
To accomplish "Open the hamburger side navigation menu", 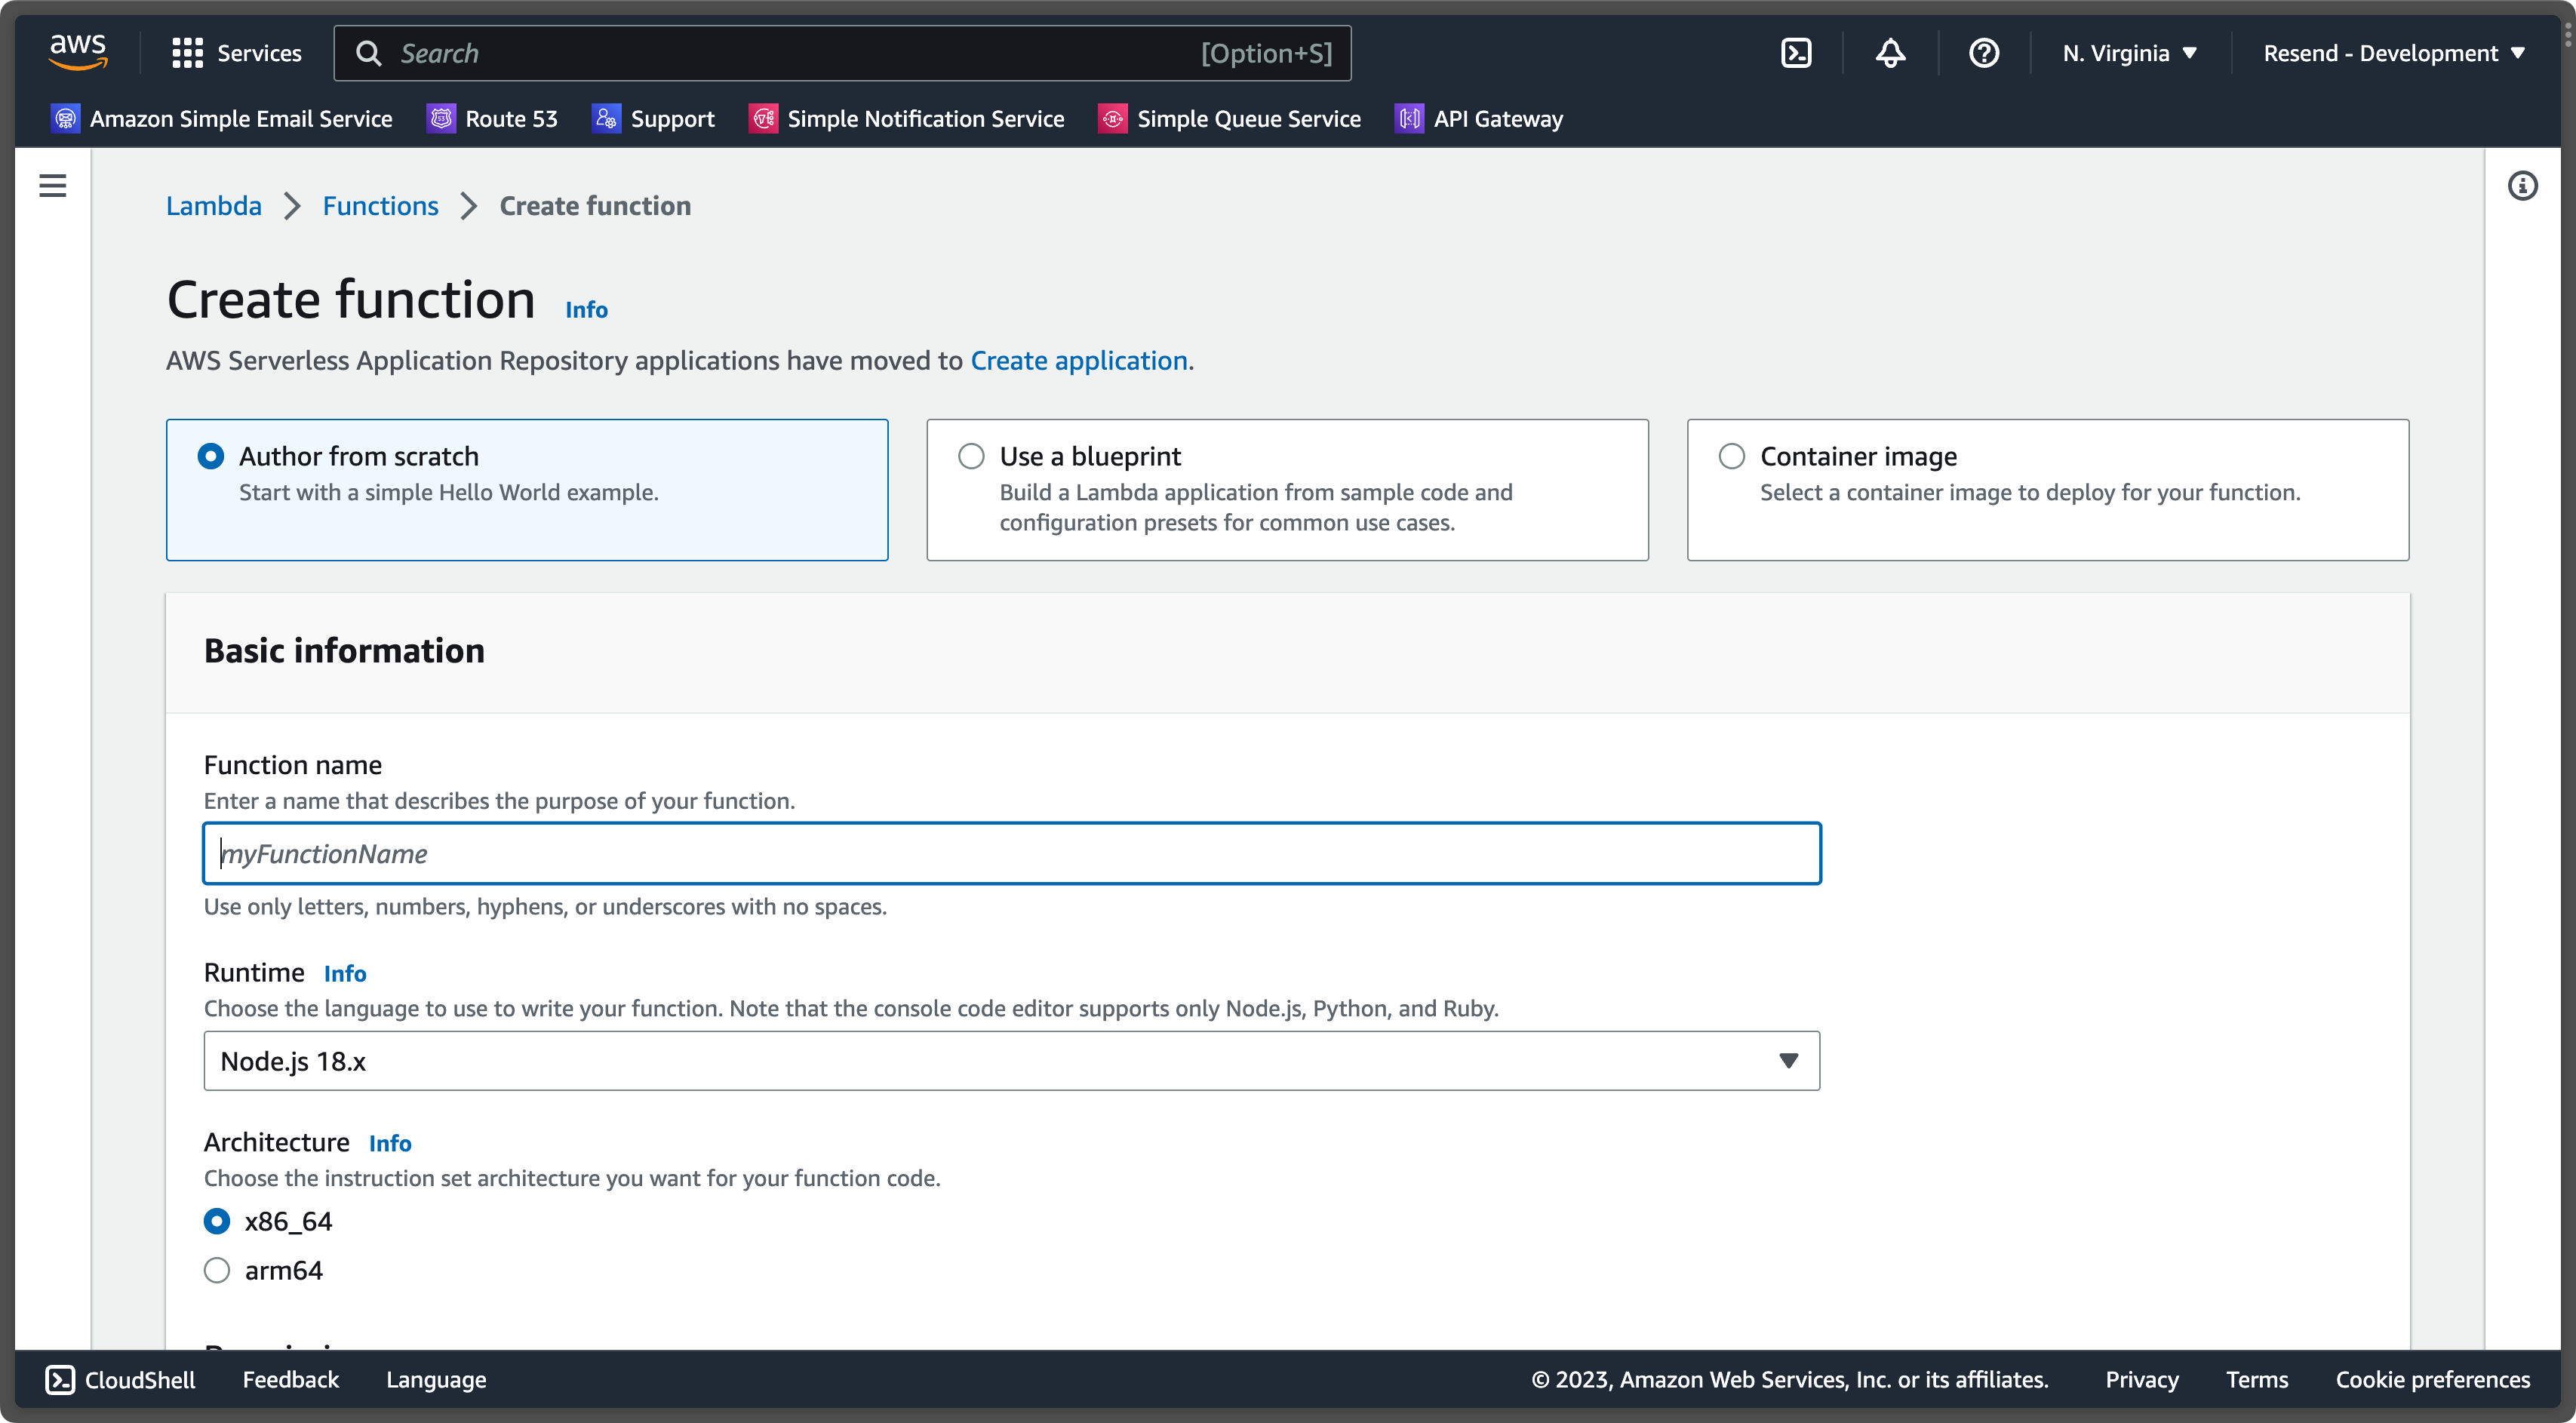I will [52, 185].
